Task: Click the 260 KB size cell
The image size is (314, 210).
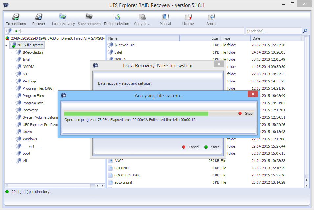Action: [214, 161]
